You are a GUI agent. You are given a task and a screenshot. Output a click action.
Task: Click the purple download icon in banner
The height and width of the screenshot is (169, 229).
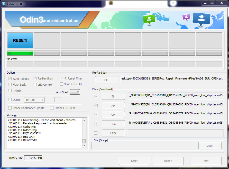(186, 17)
